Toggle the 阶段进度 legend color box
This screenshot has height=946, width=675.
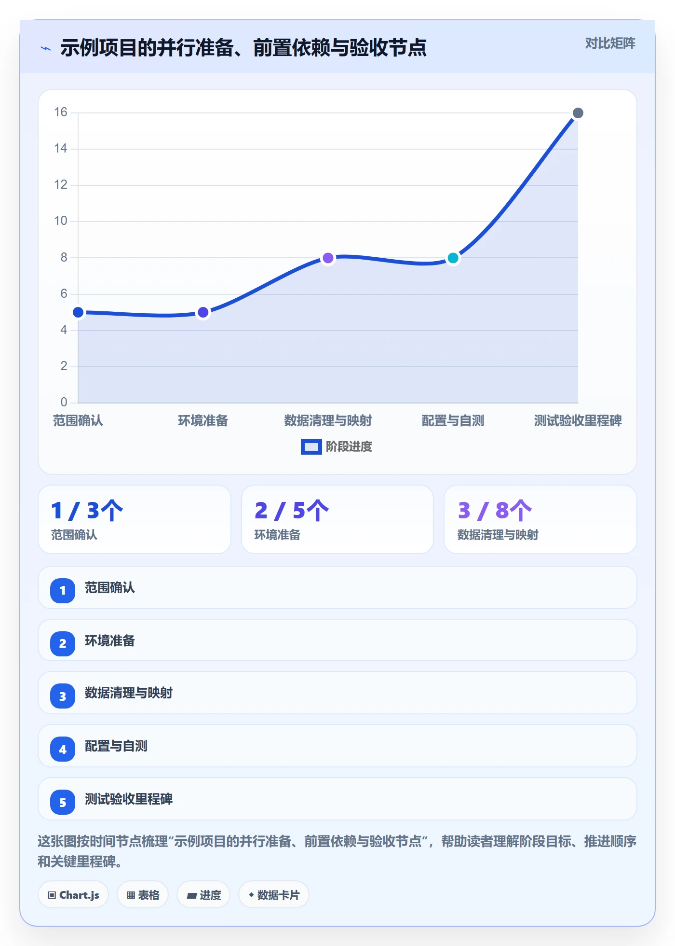(x=311, y=447)
